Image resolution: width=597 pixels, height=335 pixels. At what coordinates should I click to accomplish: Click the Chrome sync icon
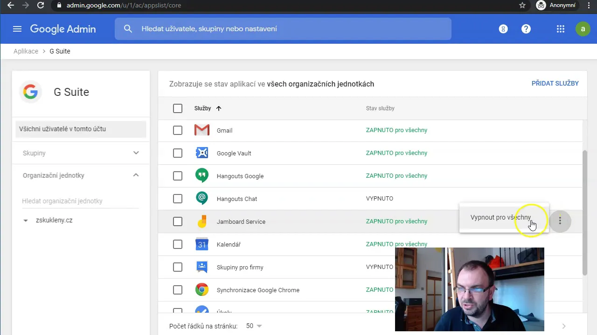pos(202,290)
